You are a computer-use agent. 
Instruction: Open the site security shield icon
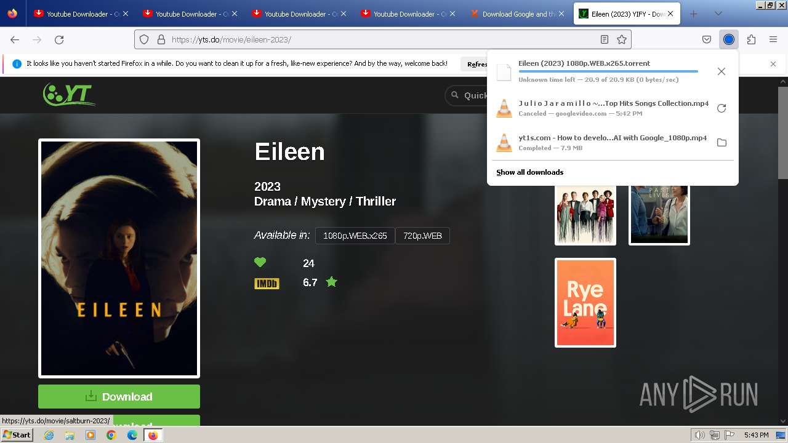point(144,39)
